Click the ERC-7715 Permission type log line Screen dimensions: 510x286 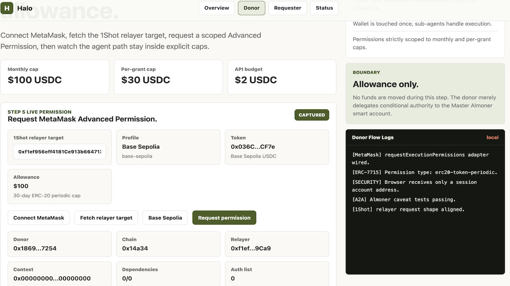[x=425, y=172]
